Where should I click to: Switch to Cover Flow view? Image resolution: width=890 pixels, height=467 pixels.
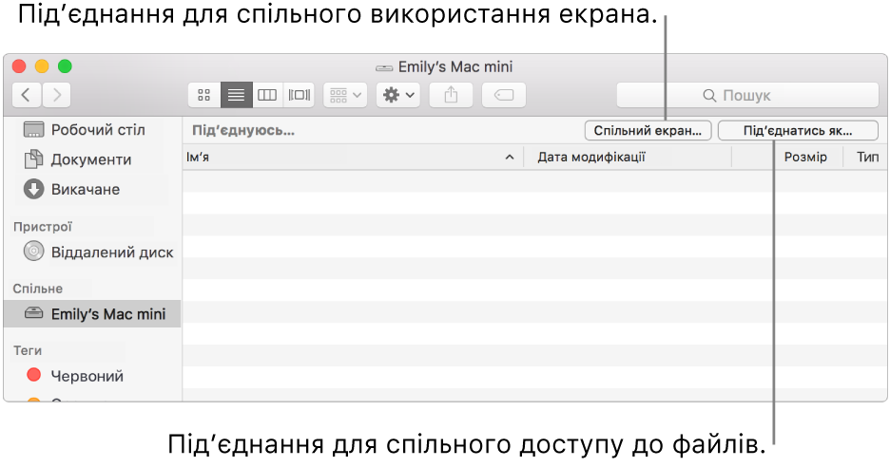coord(299,95)
